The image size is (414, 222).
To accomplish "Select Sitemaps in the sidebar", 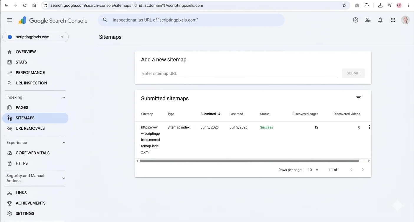I will (x=35, y=118).
